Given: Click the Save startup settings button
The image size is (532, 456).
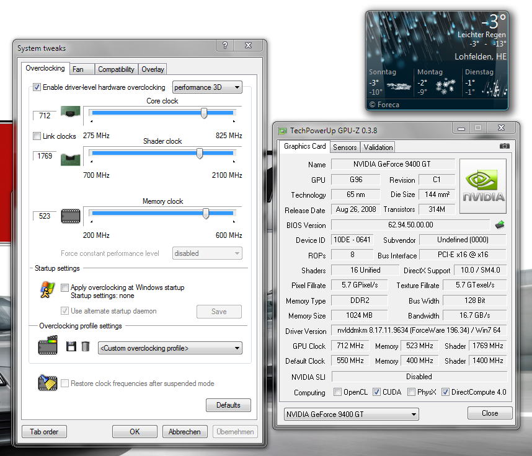Looking at the screenshot, I should point(219,312).
